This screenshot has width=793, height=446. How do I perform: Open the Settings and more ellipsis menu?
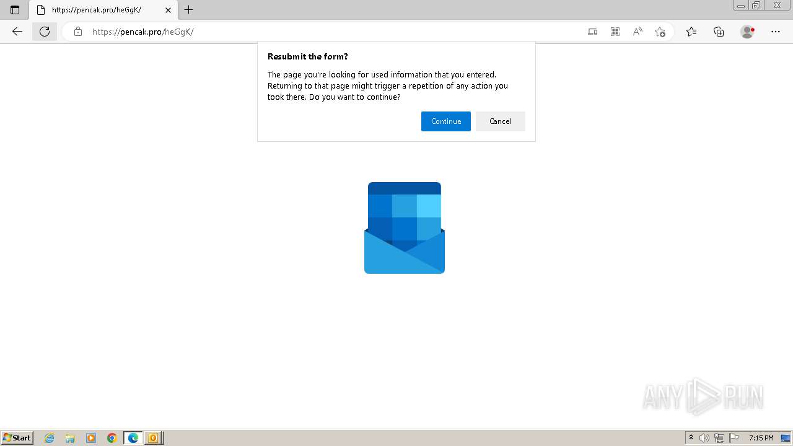click(x=776, y=32)
